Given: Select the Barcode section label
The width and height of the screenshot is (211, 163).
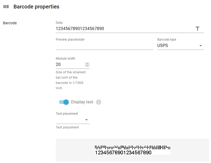Looking at the screenshot, I should click(x=10, y=23).
